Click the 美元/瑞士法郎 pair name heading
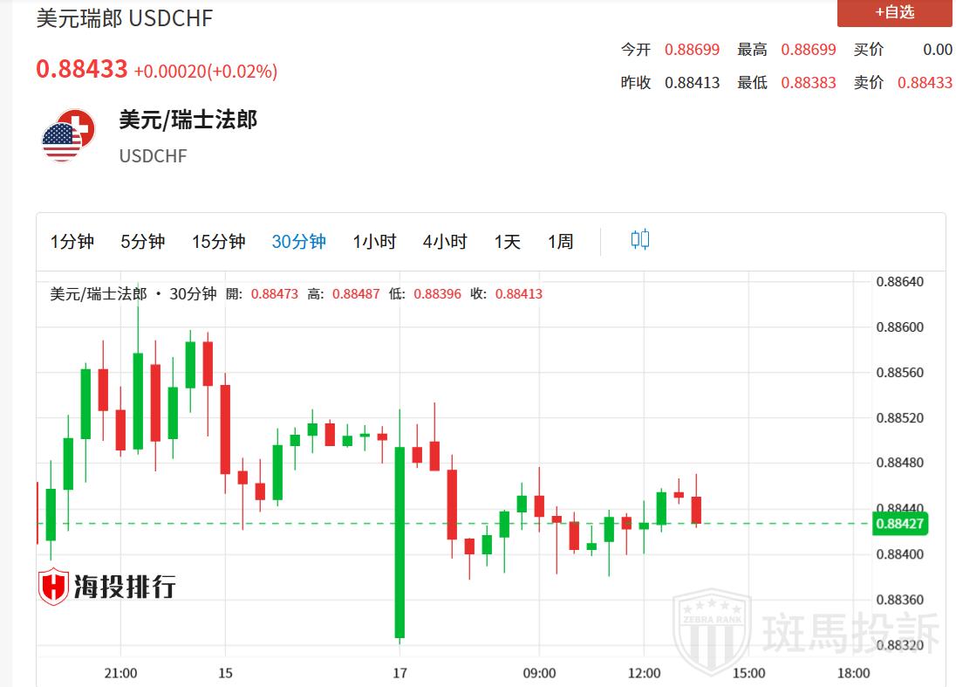 (188, 120)
